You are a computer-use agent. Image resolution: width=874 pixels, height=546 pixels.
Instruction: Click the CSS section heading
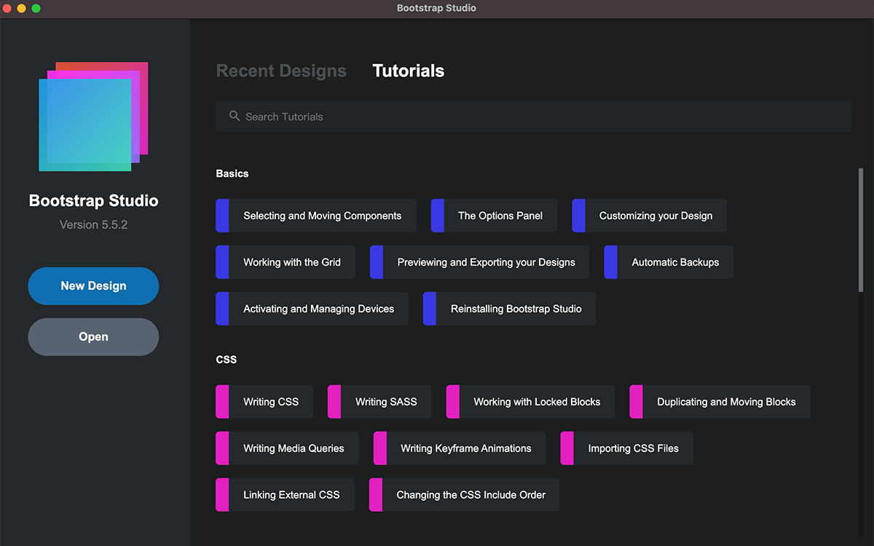pos(227,360)
